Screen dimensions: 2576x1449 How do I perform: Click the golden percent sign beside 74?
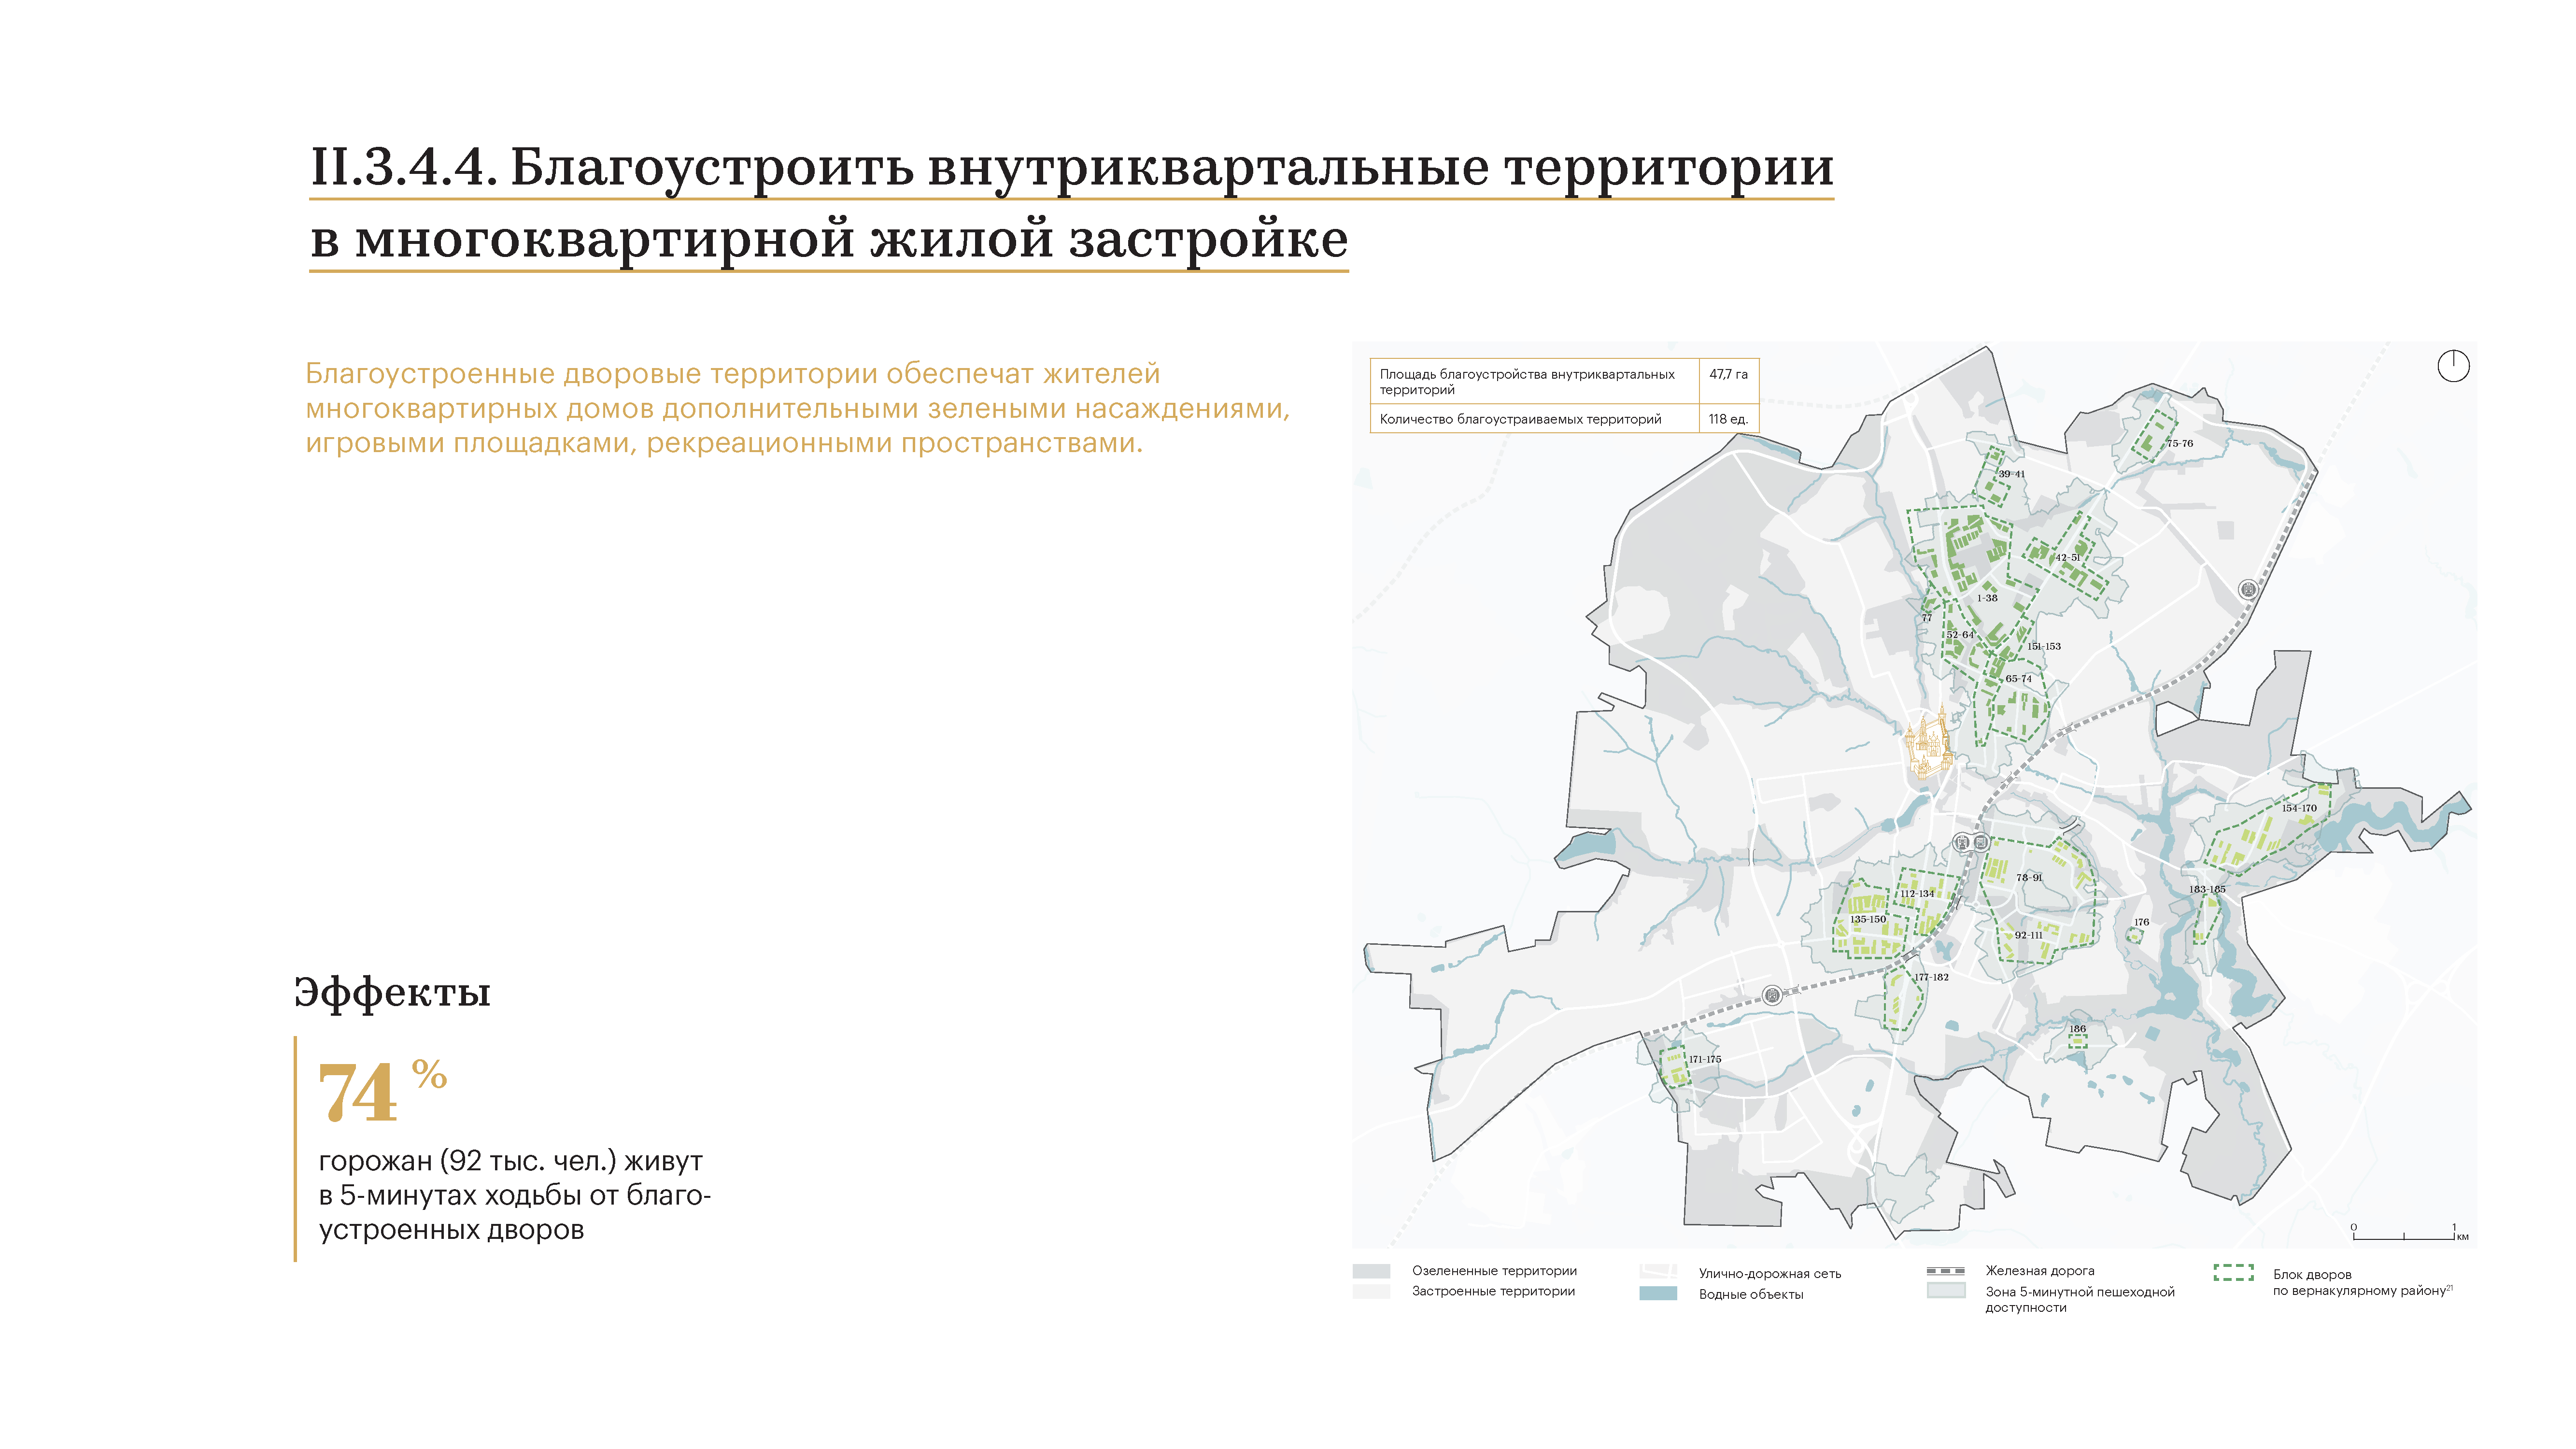[x=429, y=1074]
